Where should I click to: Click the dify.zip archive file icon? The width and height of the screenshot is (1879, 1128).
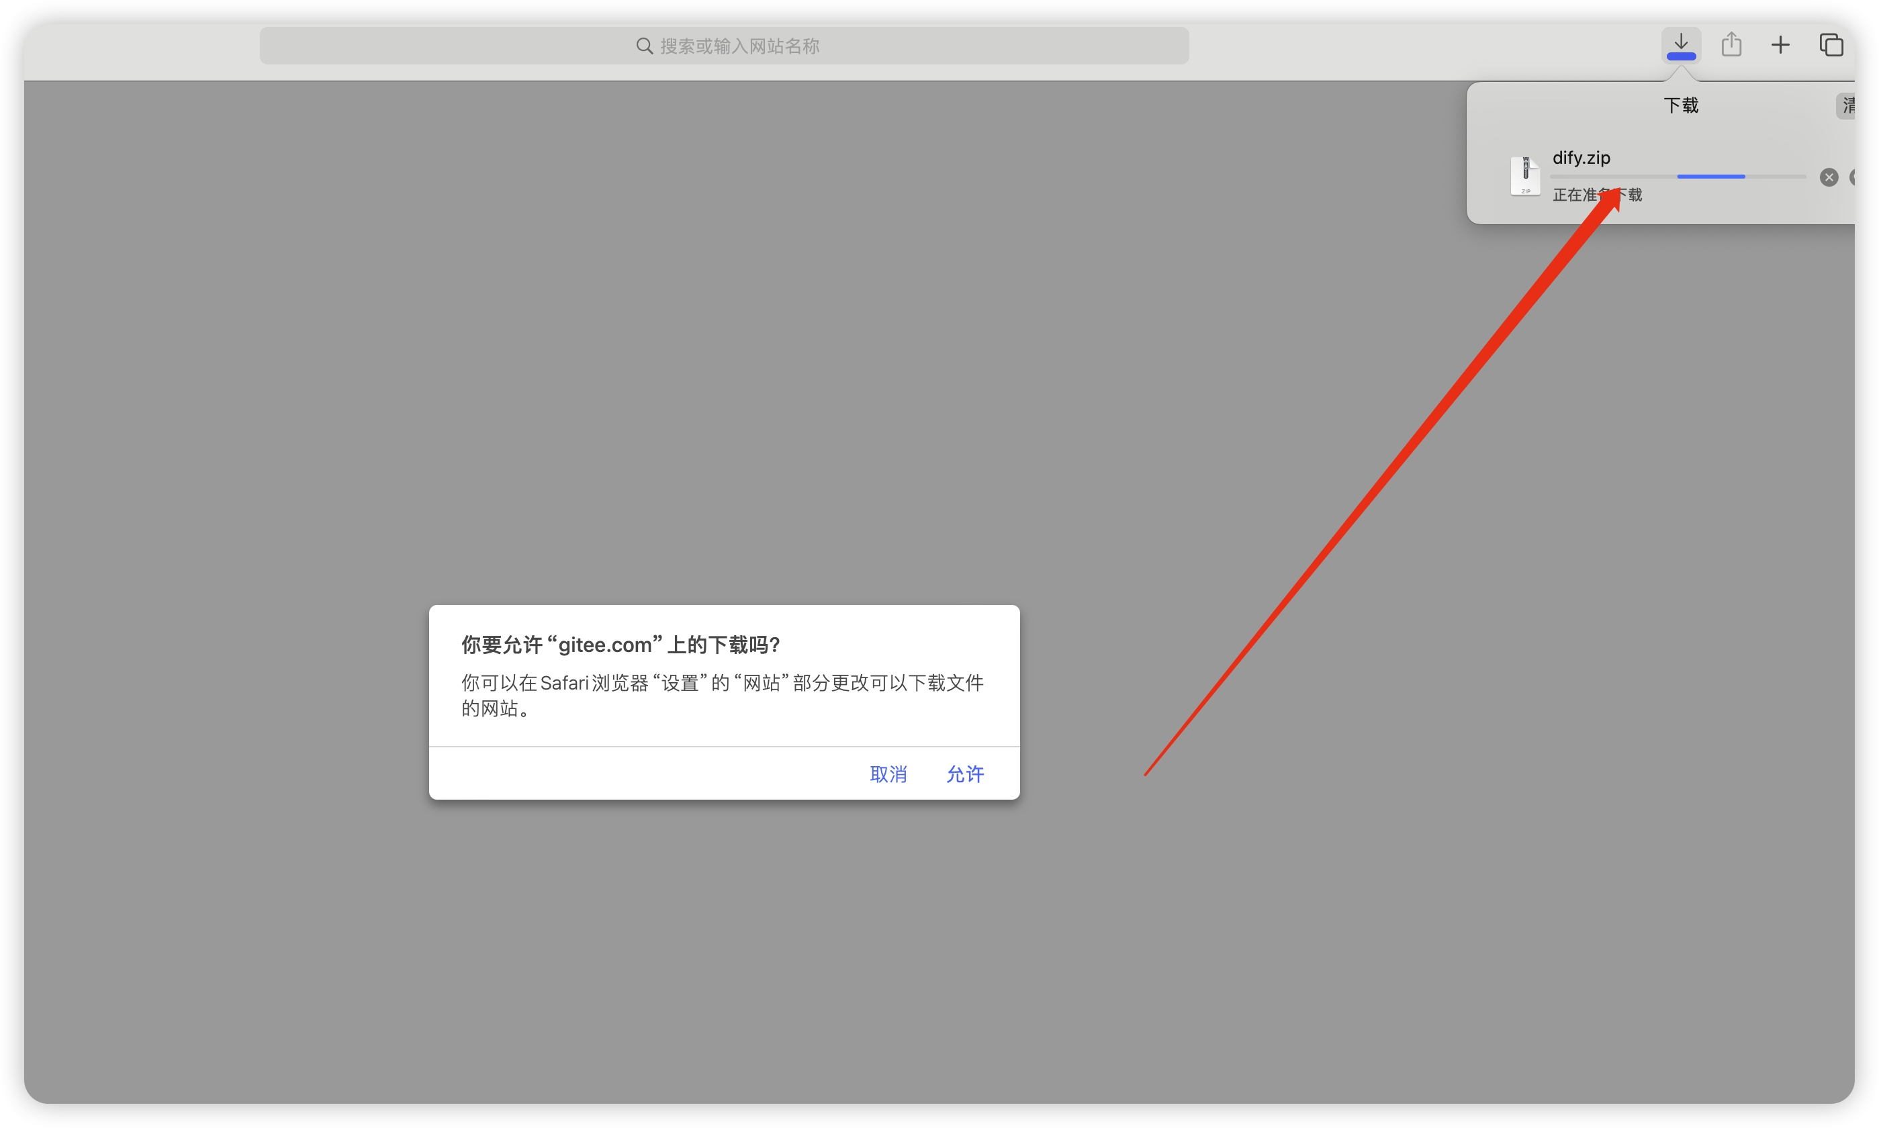[x=1525, y=177]
